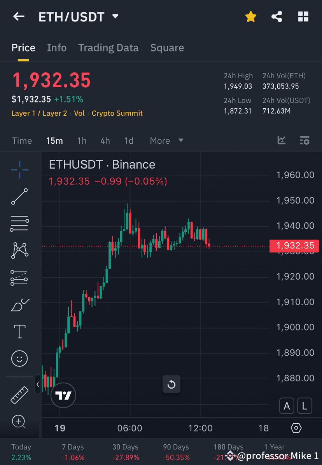Open chart settings via the gear icon
This screenshot has width=322, height=465.
coord(297,428)
